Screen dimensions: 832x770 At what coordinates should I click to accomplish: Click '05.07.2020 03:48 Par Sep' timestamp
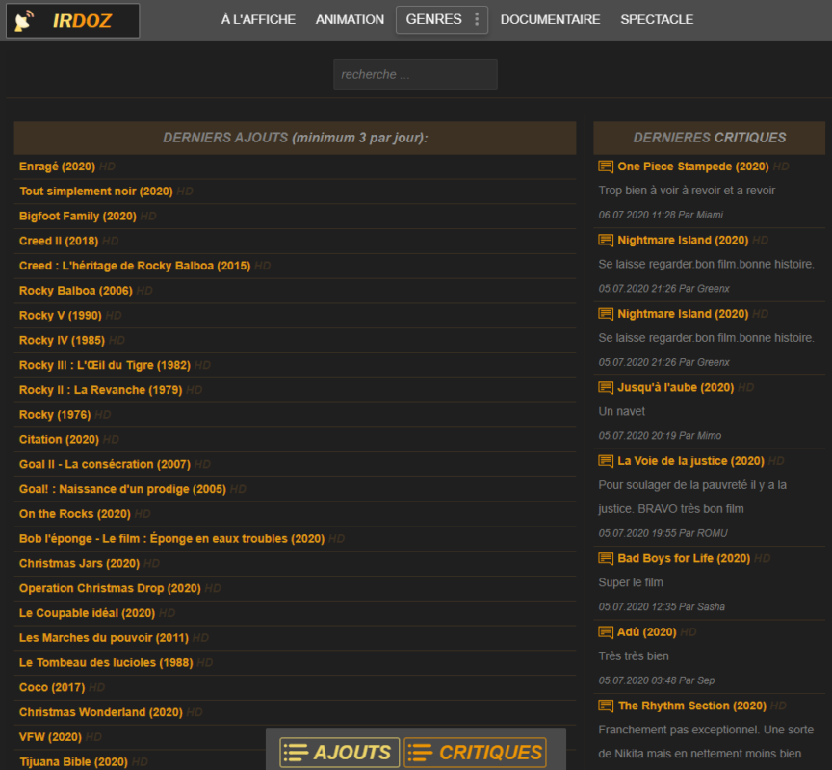[x=657, y=680]
